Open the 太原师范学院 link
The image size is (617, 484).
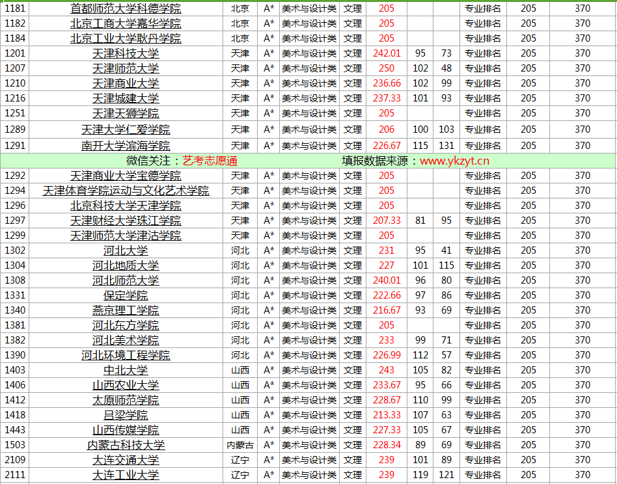[x=126, y=400]
